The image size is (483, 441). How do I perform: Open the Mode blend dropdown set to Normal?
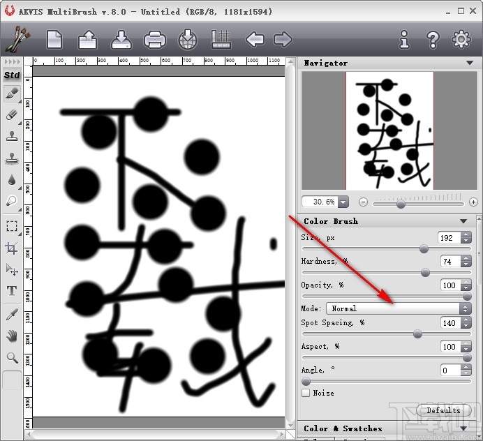click(x=399, y=308)
